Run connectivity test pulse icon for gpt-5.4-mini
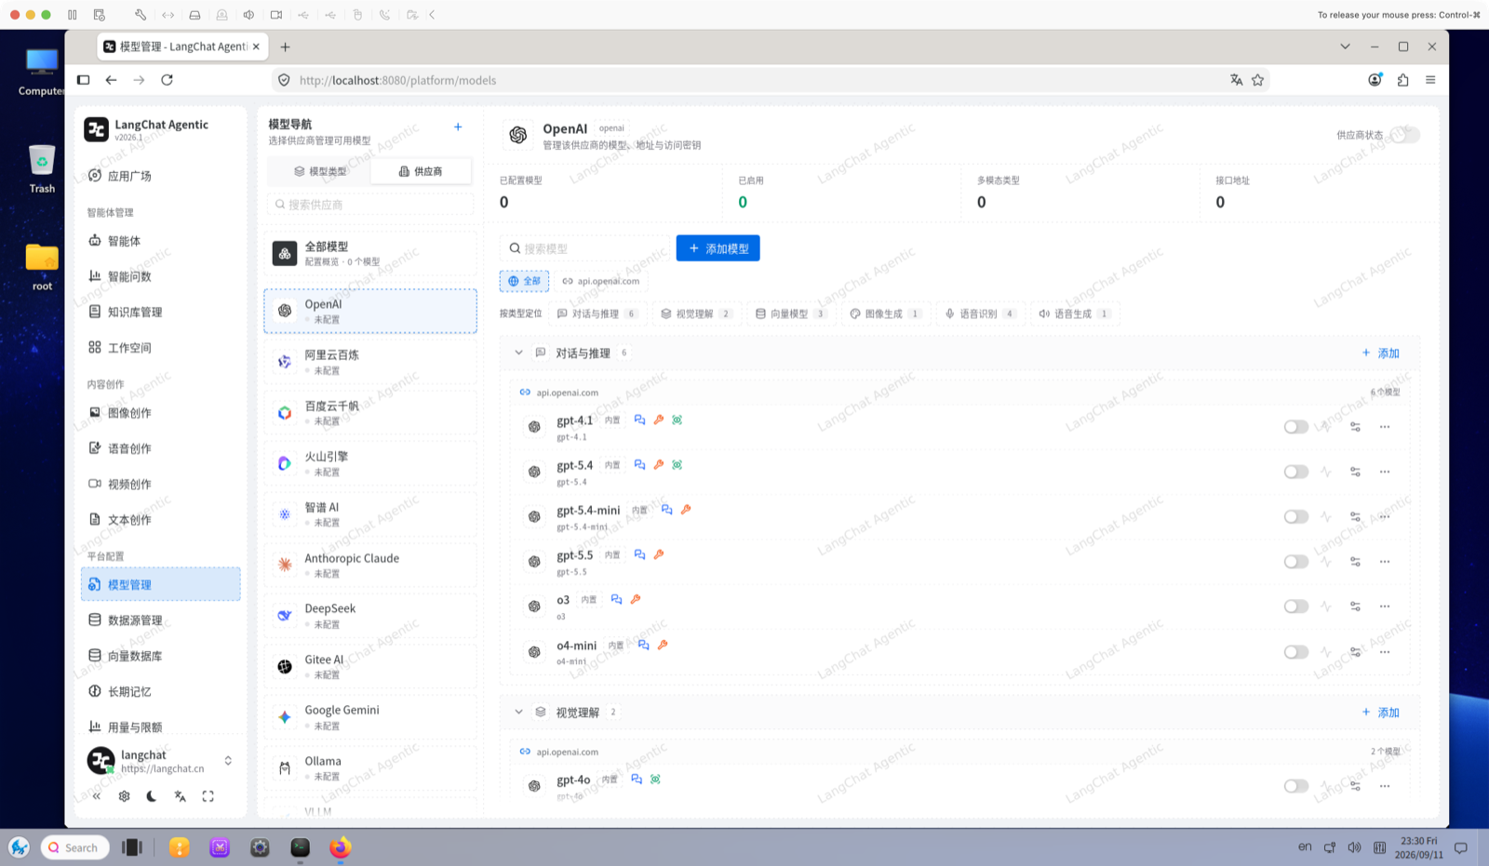The width and height of the screenshot is (1489, 866). (1326, 516)
